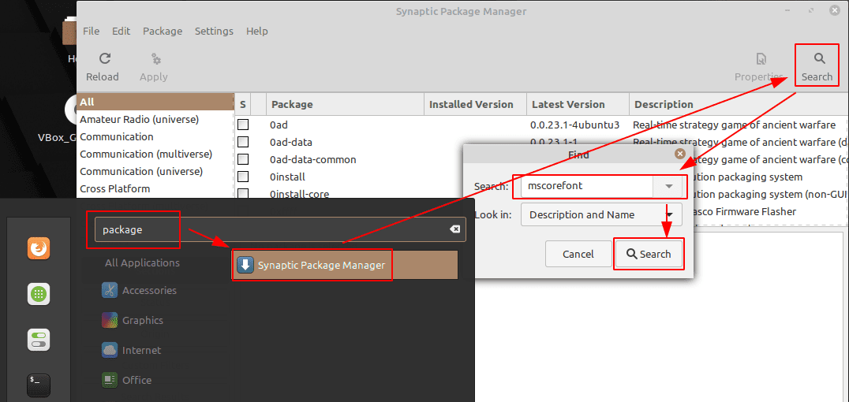
Task: Open the Properties toolbar icon
Action: (x=761, y=58)
